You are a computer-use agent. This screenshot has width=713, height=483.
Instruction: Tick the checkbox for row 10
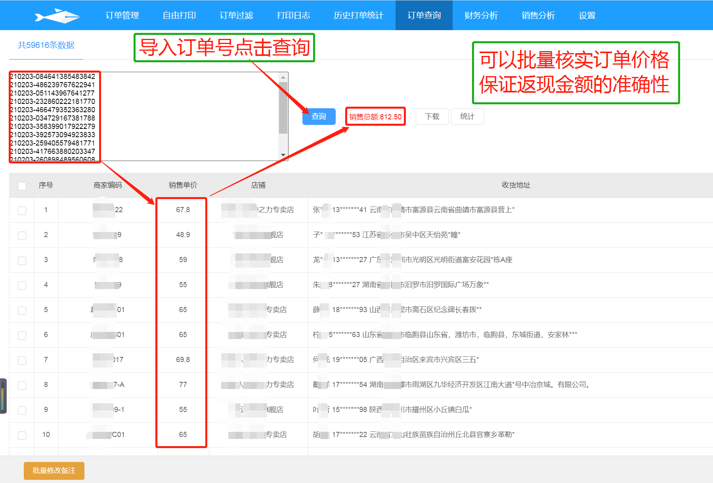click(x=22, y=435)
